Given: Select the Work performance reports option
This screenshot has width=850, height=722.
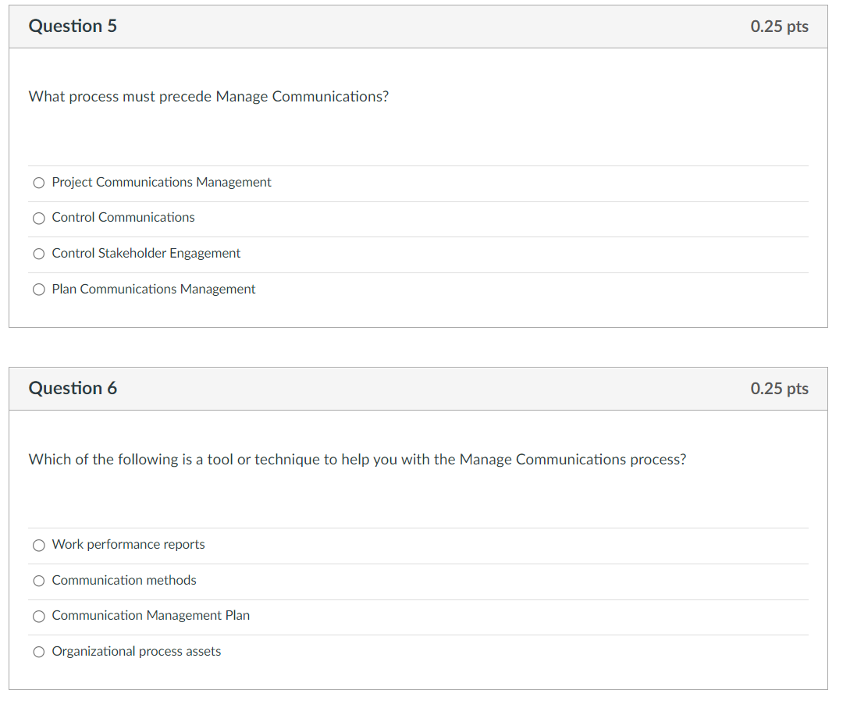Looking at the screenshot, I should pos(38,545).
